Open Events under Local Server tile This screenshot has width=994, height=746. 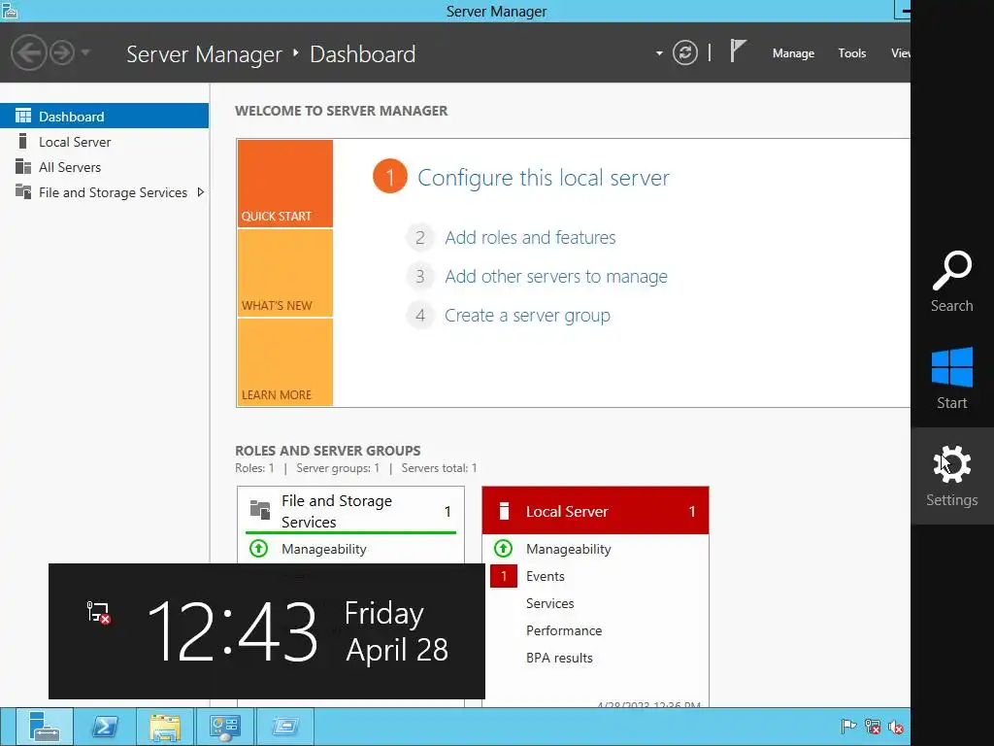pos(546,576)
